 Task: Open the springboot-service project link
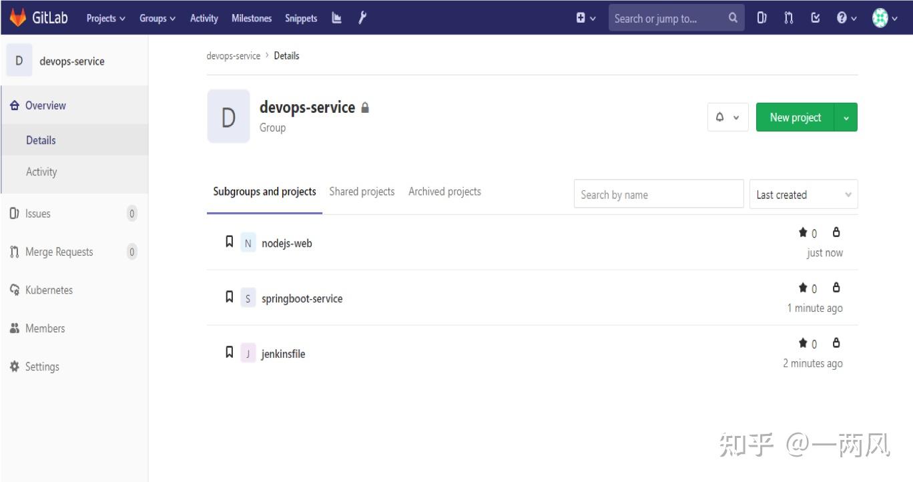coord(302,298)
